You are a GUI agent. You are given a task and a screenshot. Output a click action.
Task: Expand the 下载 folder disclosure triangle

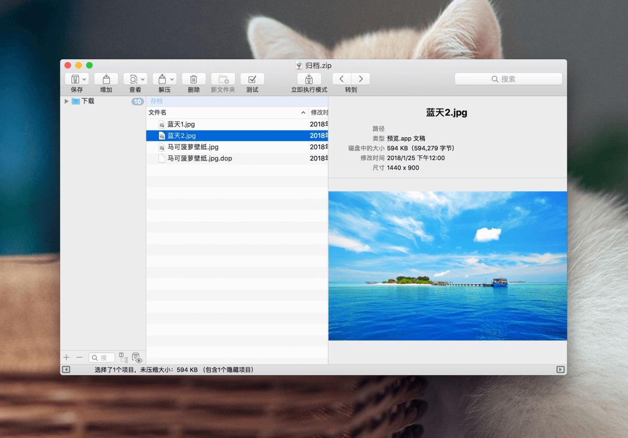click(x=66, y=101)
